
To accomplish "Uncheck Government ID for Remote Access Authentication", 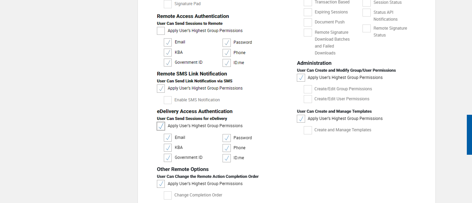I will [x=168, y=63].
